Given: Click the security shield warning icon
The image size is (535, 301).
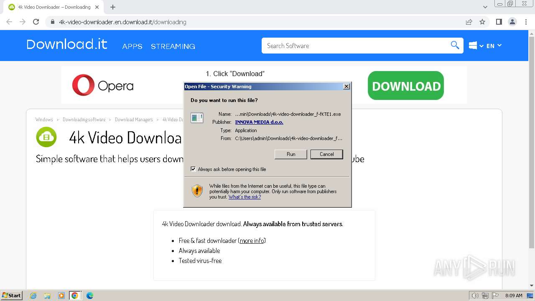Looking at the screenshot, I should tap(197, 191).
